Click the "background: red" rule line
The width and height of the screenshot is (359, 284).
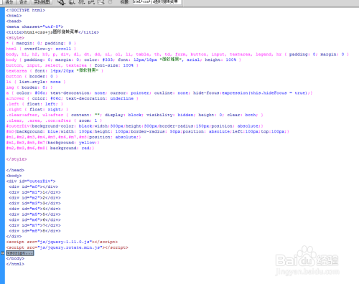coord(50,148)
